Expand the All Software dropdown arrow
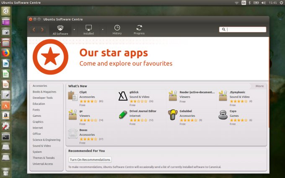The image size is (285, 178). (74, 30)
